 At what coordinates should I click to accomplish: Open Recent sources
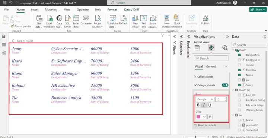(x=98, y=21)
